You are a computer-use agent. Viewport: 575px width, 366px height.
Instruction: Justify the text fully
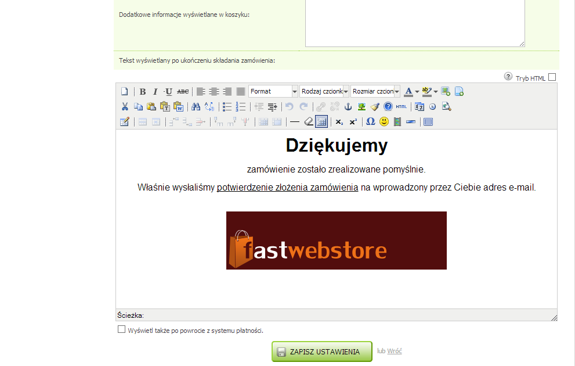pyautogui.click(x=241, y=91)
